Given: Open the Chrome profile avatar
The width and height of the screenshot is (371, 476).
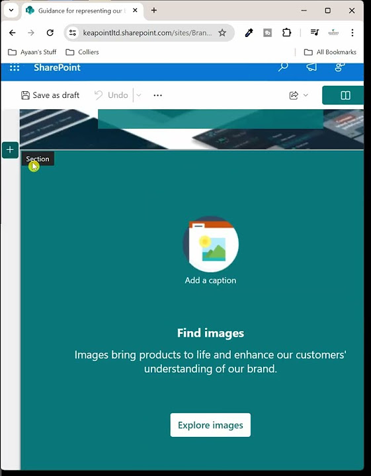Looking at the screenshot, I should pos(333,32).
